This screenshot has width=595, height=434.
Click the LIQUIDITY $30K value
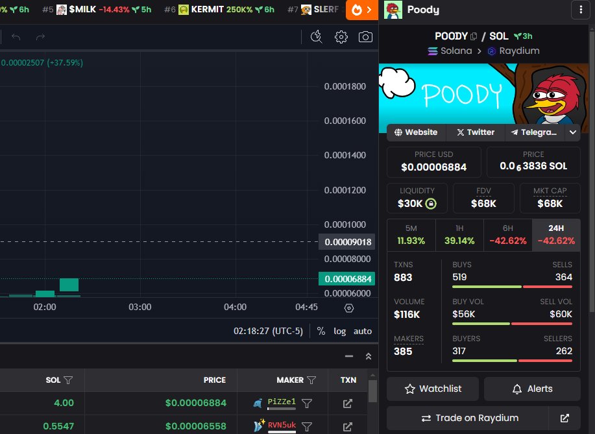[x=410, y=204]
